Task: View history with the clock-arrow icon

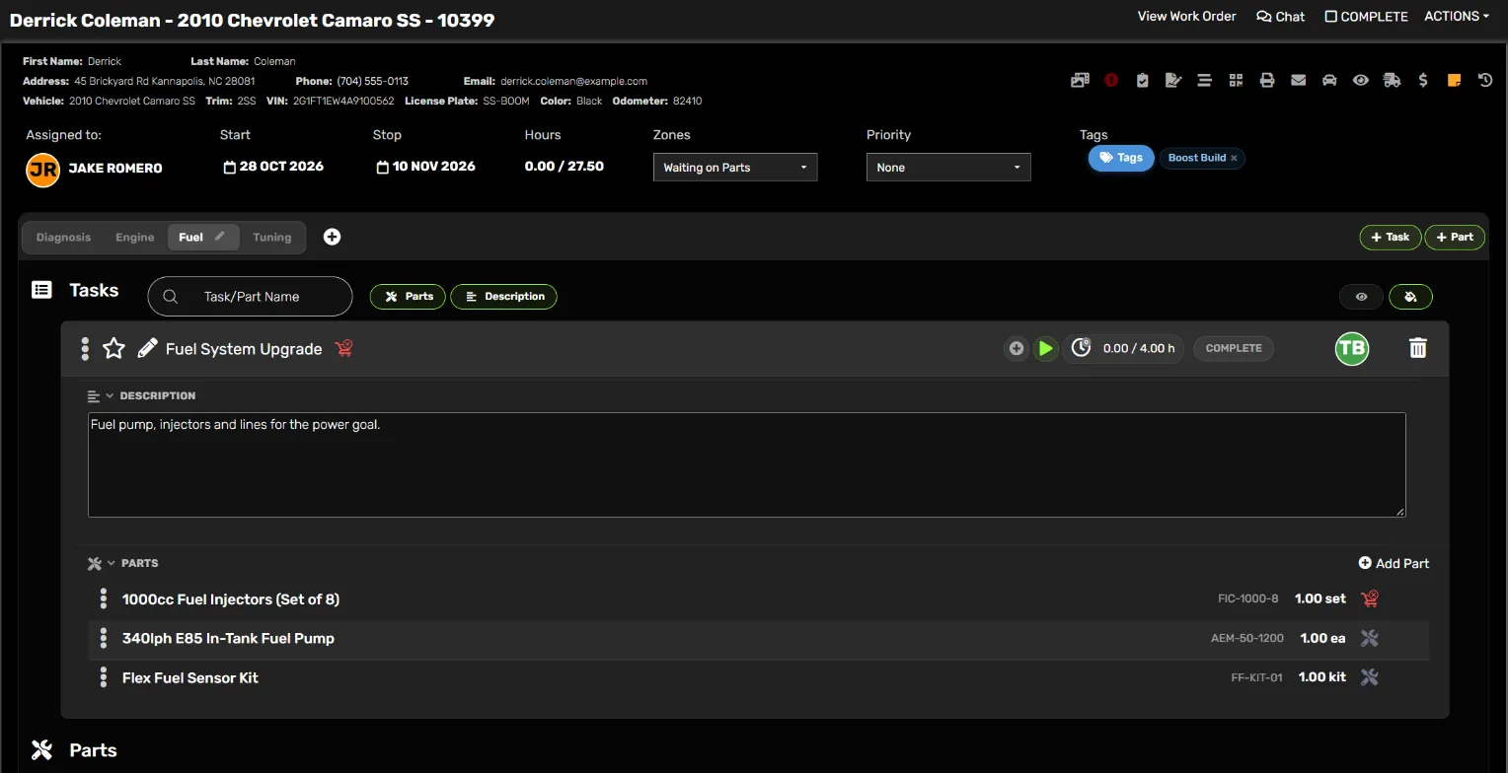Action: 1485,81
